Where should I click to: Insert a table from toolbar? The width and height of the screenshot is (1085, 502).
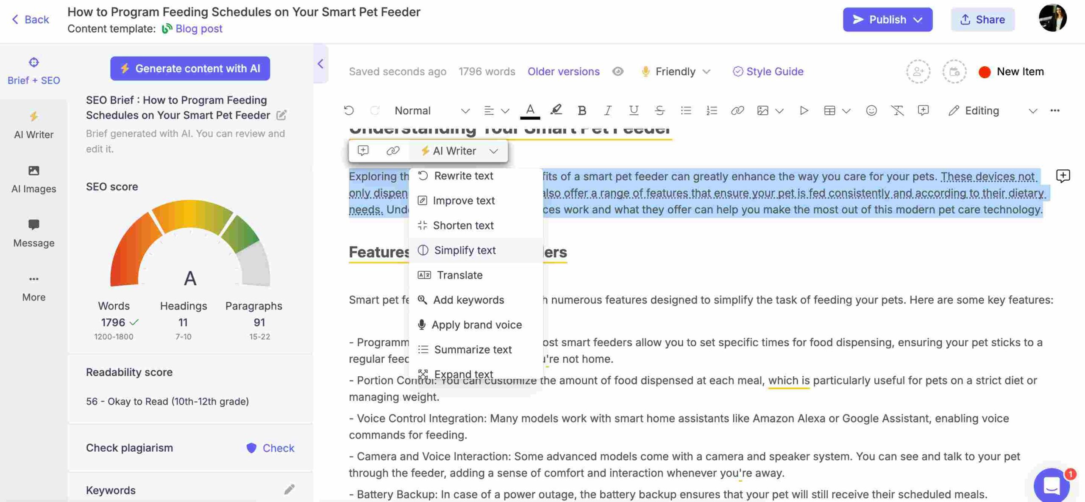(x=829, y=110)
